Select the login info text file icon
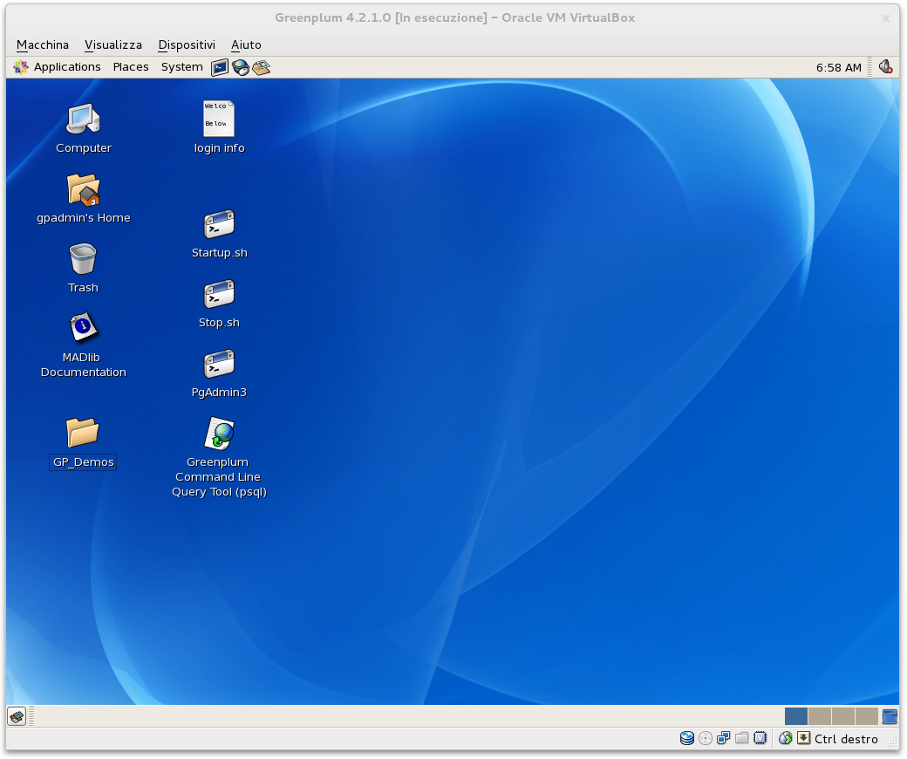 pyautogui.click(x=219, y=120)
